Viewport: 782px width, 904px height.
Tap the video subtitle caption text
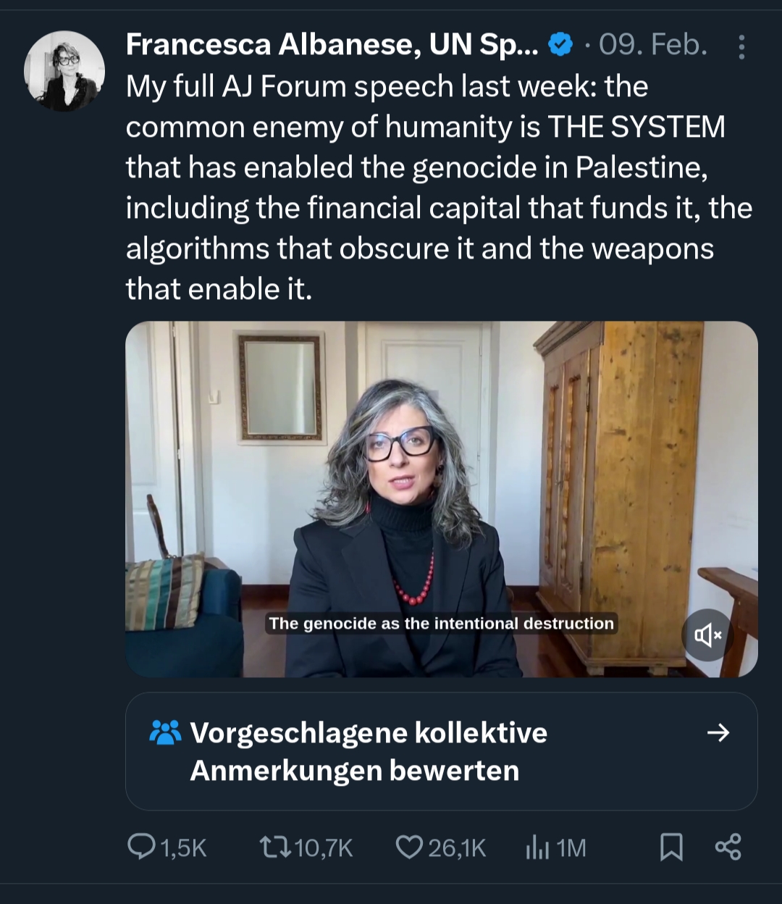[441, 624]
